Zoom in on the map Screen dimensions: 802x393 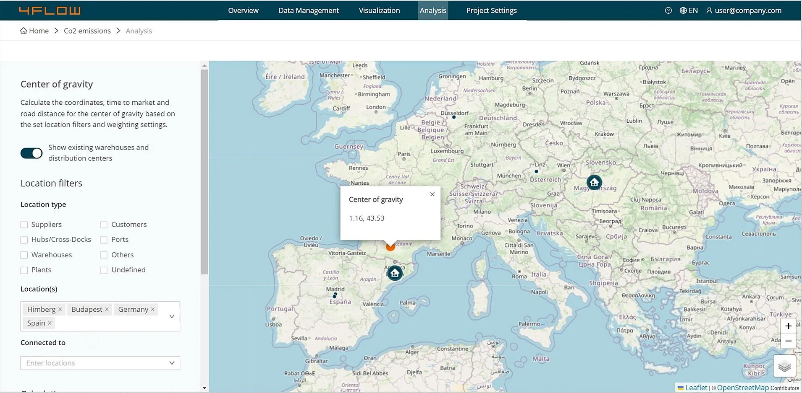coord(788,326)
